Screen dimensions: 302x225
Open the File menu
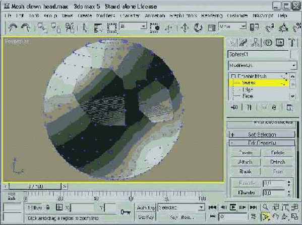coord(8,16)
